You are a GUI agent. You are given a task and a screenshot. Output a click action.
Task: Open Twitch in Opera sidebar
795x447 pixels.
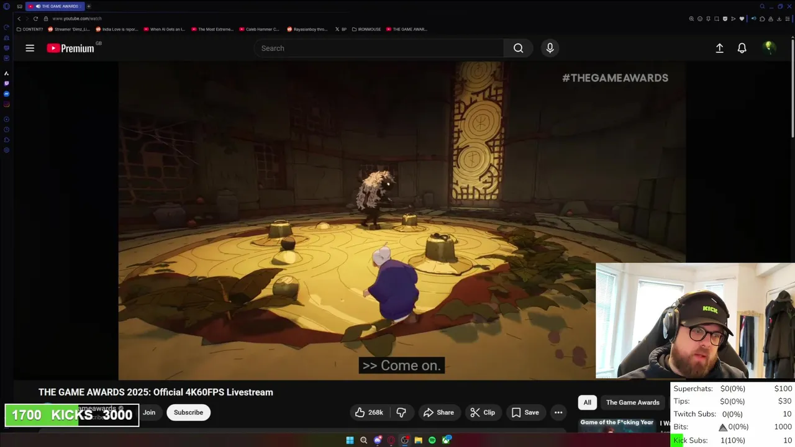pyautogui.click(x=6, y=83)
